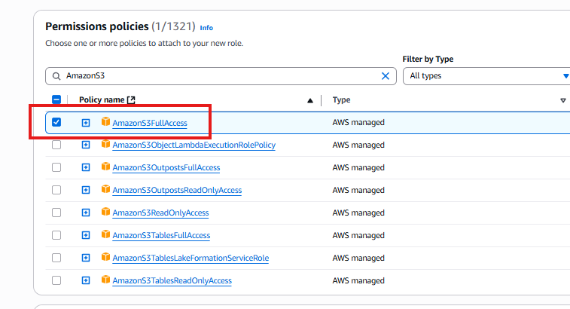Expand the AmazonS3TablesReadOnlyAccess details
The width and height of the screenshot is (570, 309).
(86, 280)
